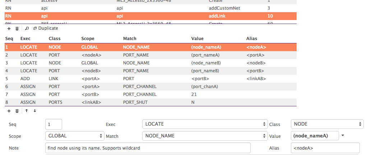Click the add (+) icon beside Duplicate
The width and height of the screenshot is (367, 155).
point(9,28)
